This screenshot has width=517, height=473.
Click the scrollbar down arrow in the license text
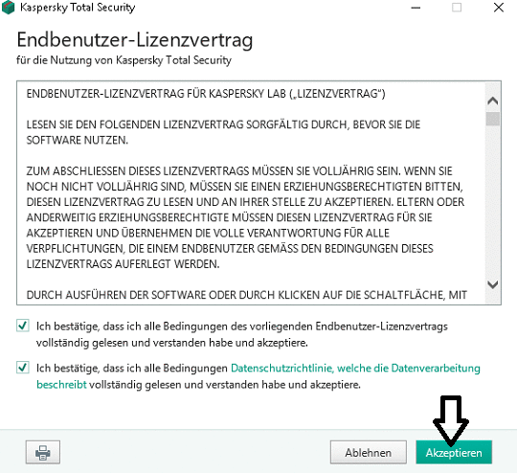point(493,284)
